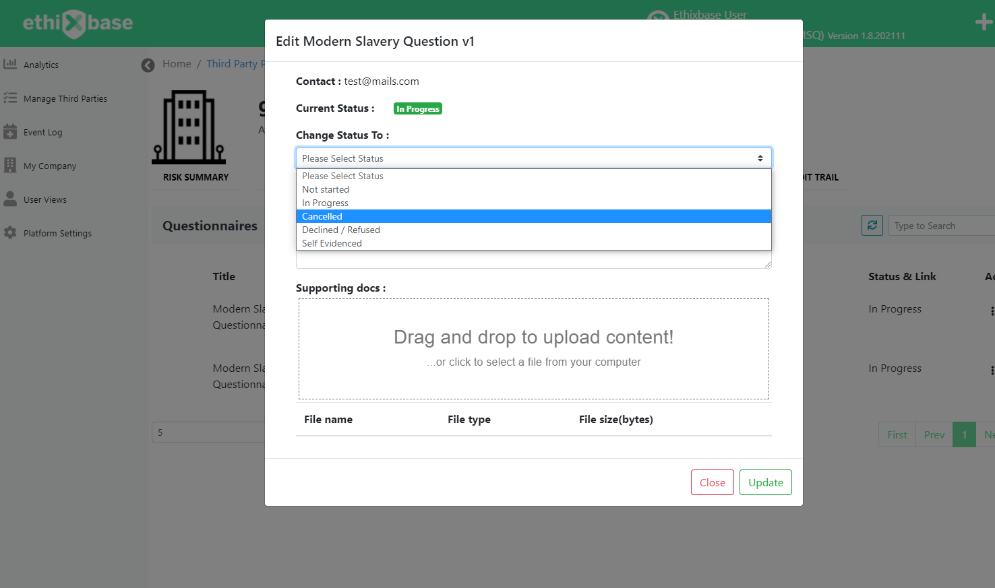Click the Platform Settings gear icon
The height and width of the screenshot is (588, 995).
[10, 232]
